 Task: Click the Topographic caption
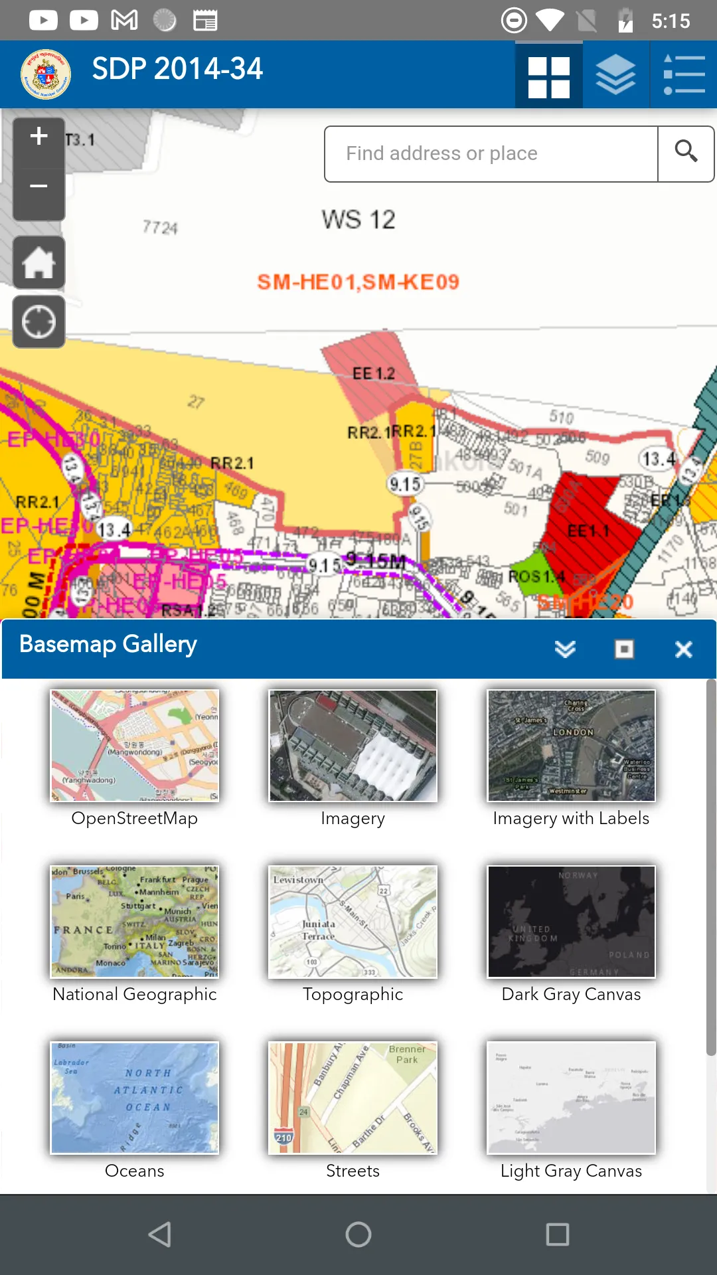(x=353, y=994)
